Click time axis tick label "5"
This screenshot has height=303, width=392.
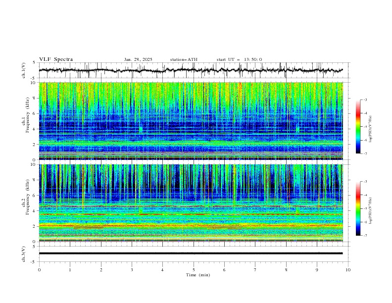click(194, 270)
